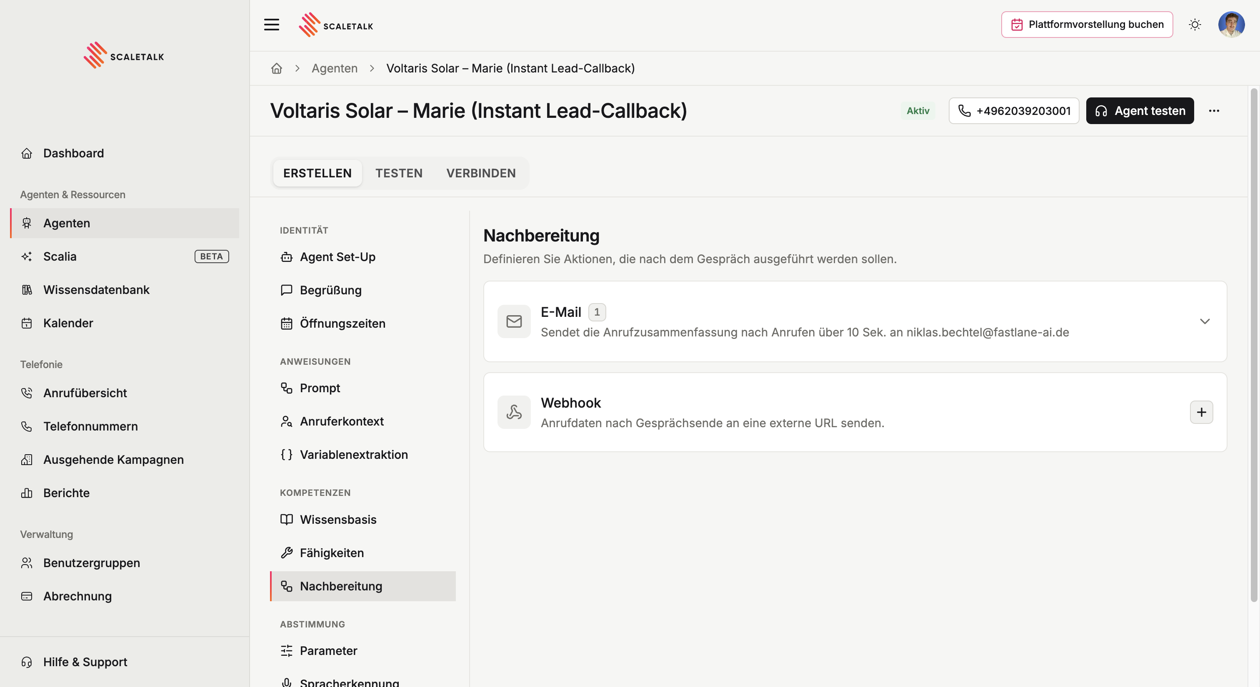Click the Berichte chart icon
Viewport: 1260px width, 687px height.
[27, 493]
